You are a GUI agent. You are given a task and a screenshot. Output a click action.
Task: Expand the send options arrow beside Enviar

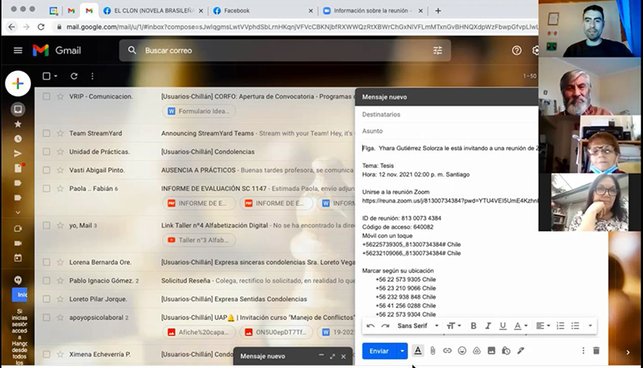(x=402, y=351)
